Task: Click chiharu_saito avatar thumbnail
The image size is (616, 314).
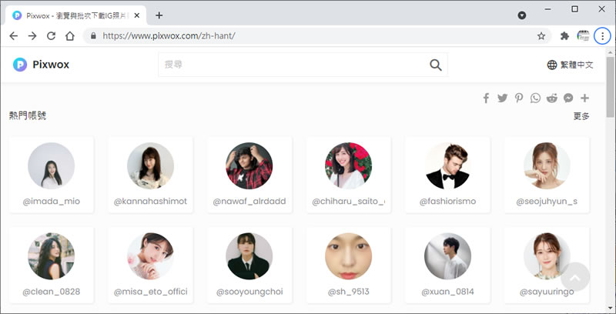Action: [349, 165]
